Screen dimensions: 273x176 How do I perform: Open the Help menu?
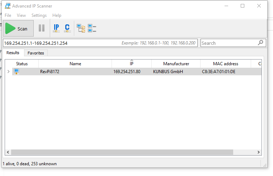pyautogui.click(x=57, y=15)
